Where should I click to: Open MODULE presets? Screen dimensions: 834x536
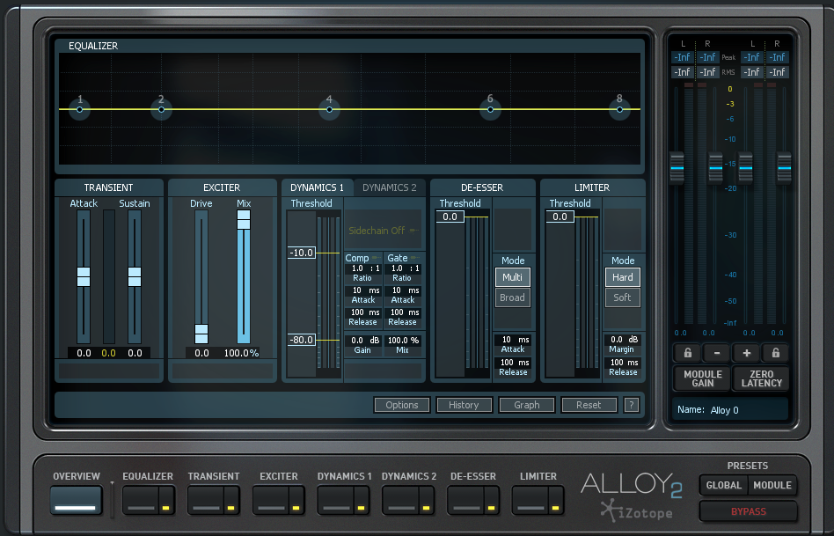(x=772, y=485)
